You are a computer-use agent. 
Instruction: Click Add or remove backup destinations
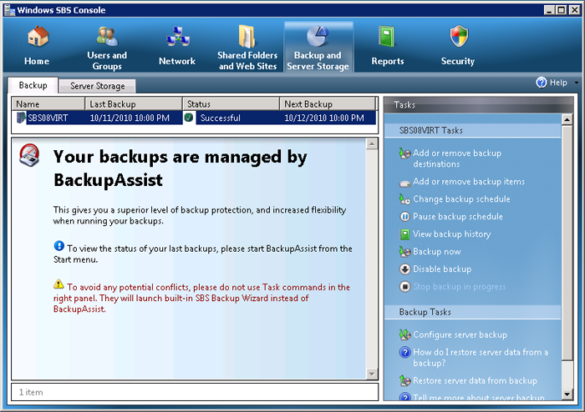point(456,158)
